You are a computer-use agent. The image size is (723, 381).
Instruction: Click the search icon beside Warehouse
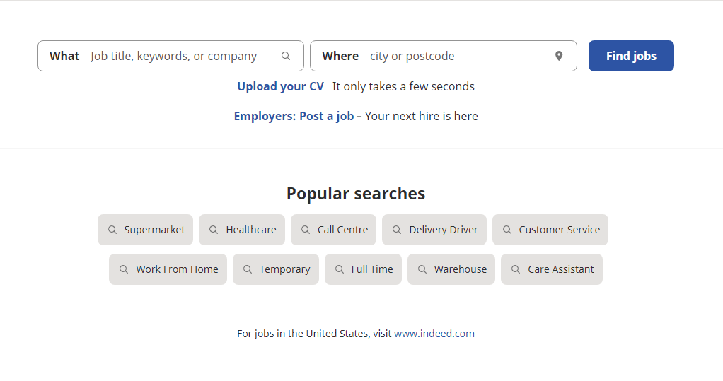coord(422,269)
